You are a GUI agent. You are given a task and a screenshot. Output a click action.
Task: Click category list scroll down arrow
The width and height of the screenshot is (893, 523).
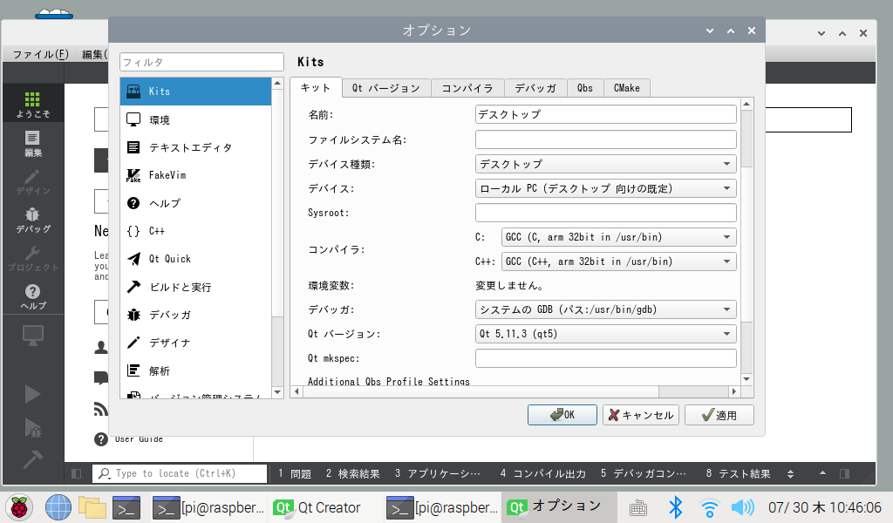click(x=277, y=392)
